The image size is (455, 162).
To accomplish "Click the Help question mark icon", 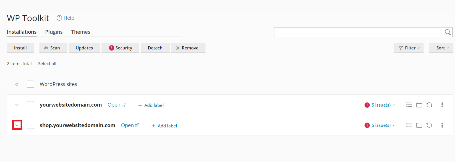I will [59, 18].
